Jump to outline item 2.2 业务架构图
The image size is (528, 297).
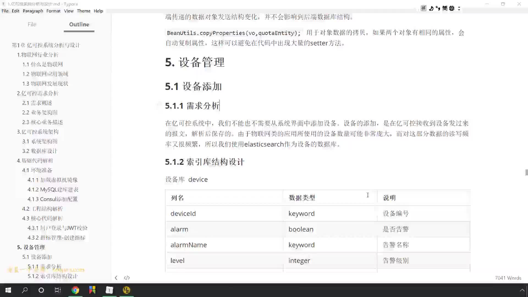tap(40, 112)
